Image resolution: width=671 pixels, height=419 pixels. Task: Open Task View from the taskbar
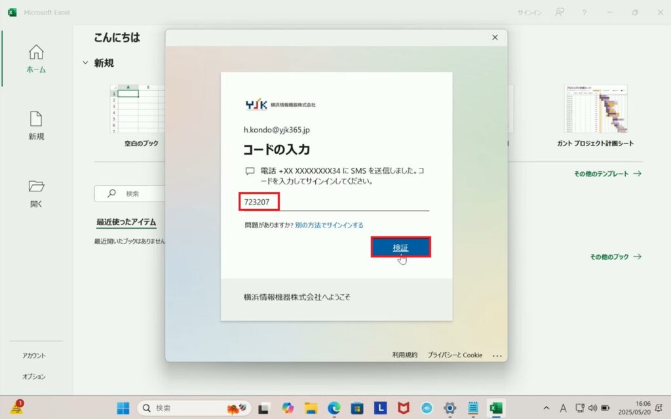pyautogui.click(x=263, y=409)
